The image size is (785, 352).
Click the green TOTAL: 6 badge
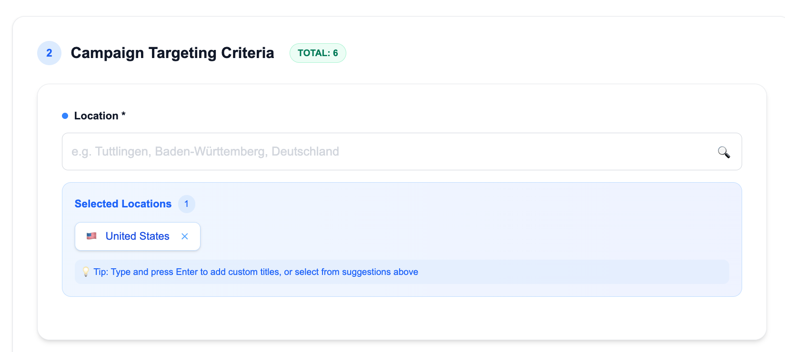click(318, 53)
